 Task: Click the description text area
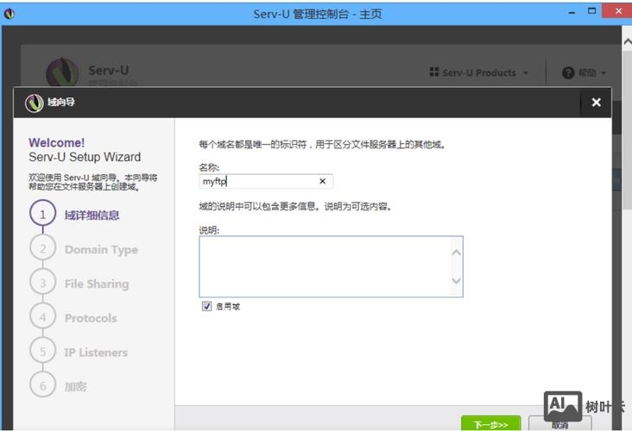(x=331, y=266)
